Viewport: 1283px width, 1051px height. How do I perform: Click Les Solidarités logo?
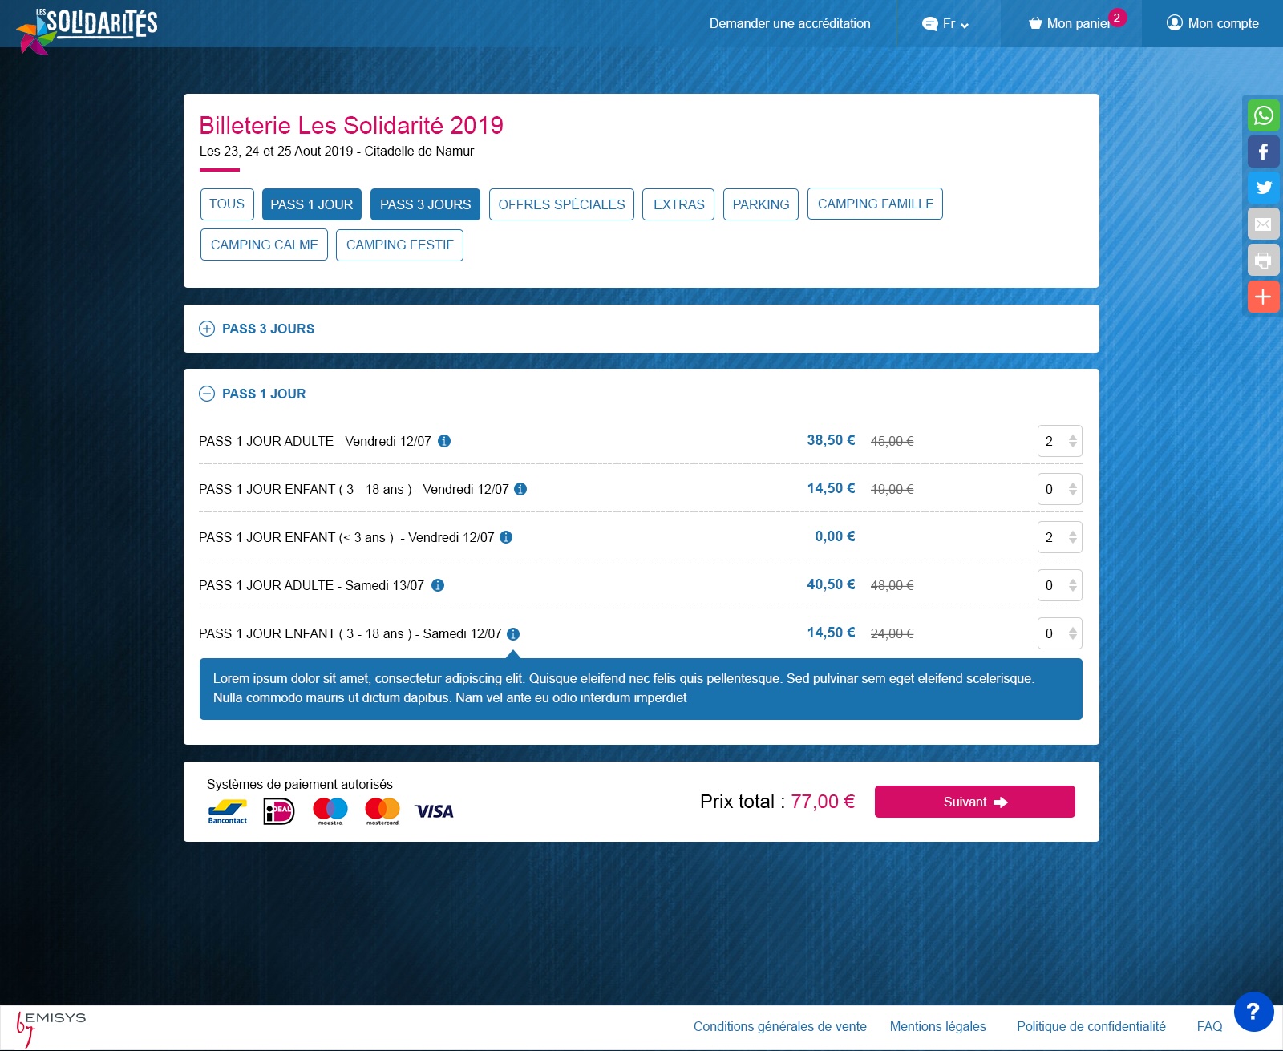87,30
